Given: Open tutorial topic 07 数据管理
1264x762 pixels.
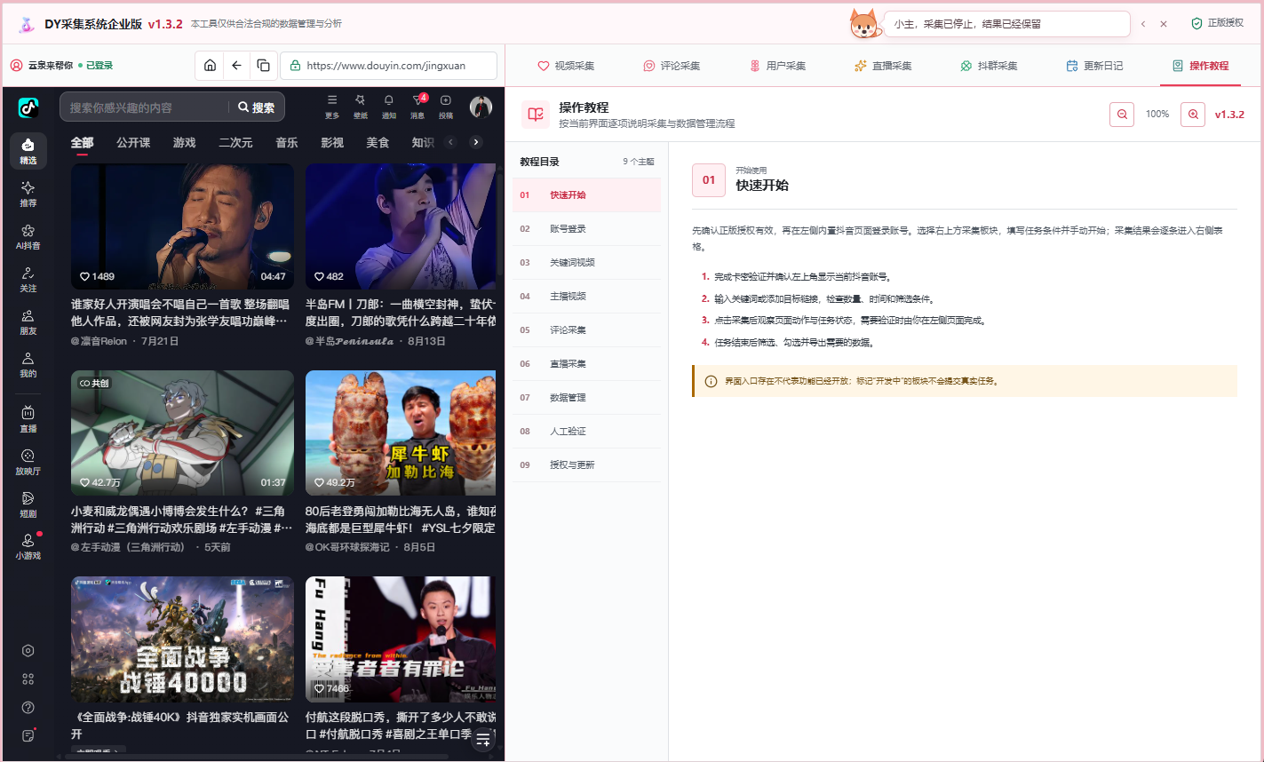Looking at the screenshot, I should 586,398.
